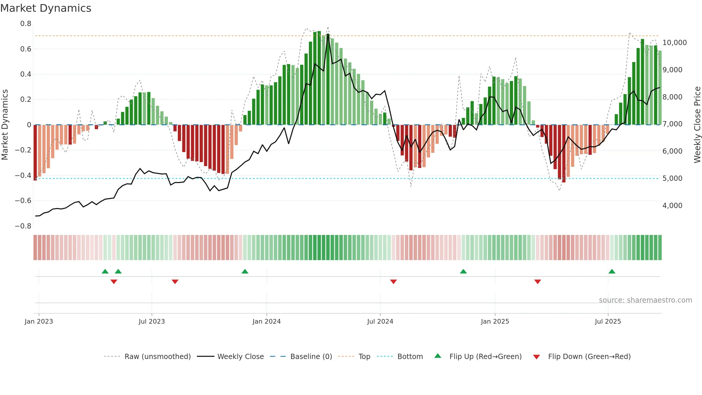This screenshot has height=395, width=702.
Task: Click the −0.2 tick on the left axis
Action: [23, 150]
